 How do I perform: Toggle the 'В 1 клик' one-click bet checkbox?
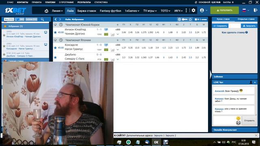click(x=196, y=19)
